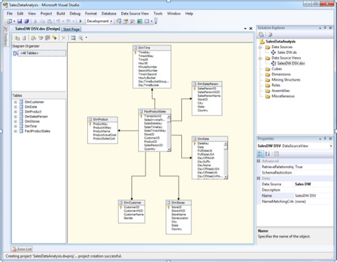
Task: Open the Properties Window toolbar icon
Action: coord(126,21)
